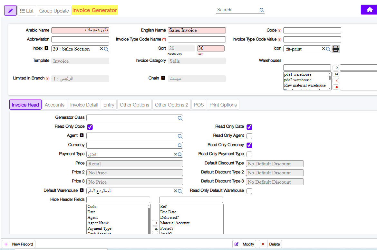Click the English Name input field

197,30
